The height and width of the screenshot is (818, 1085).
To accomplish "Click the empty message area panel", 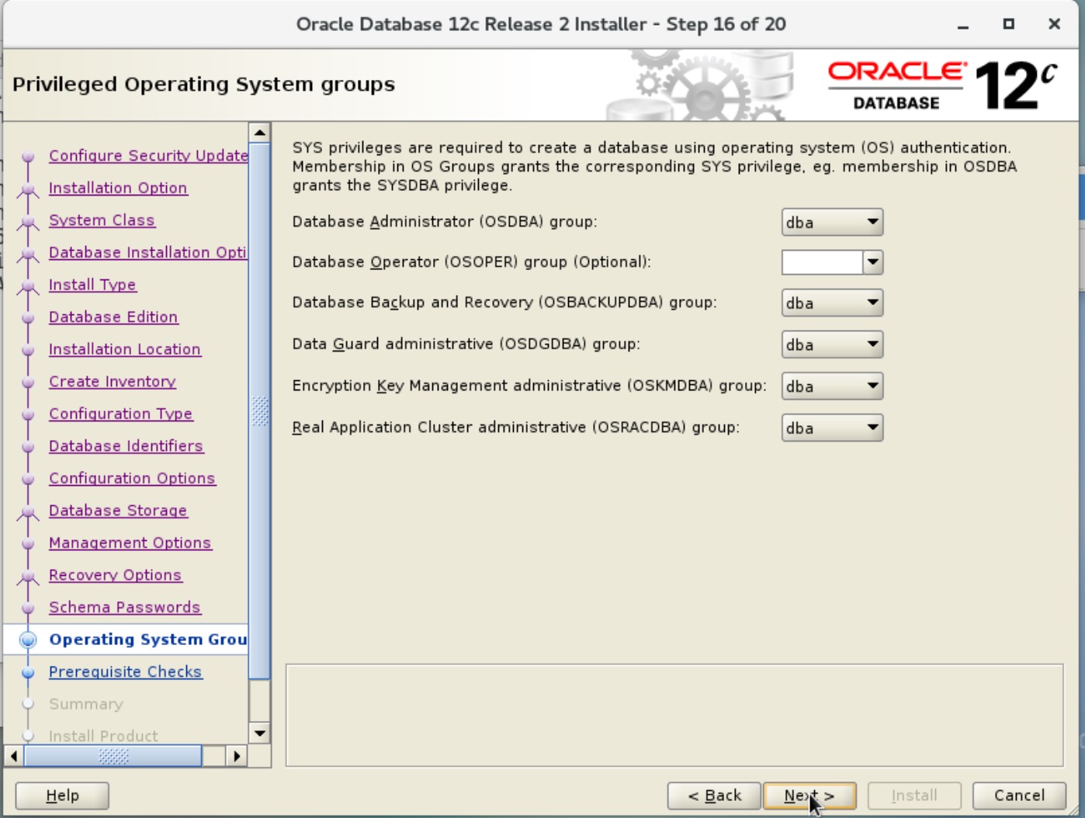I will coord(674,715).
